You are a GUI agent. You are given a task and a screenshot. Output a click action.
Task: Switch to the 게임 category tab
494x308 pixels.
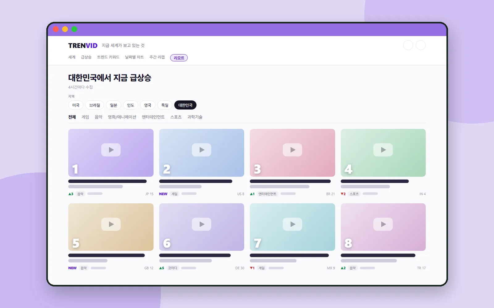(85, 117)
